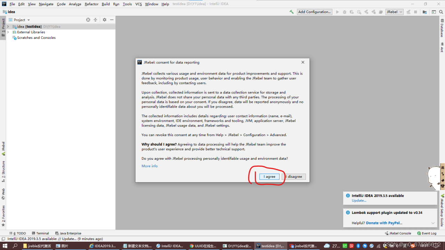Click the Windows Start button
The height and width of the screenshot is (250, 445).
pyautogui.click(x=5, y=246)
